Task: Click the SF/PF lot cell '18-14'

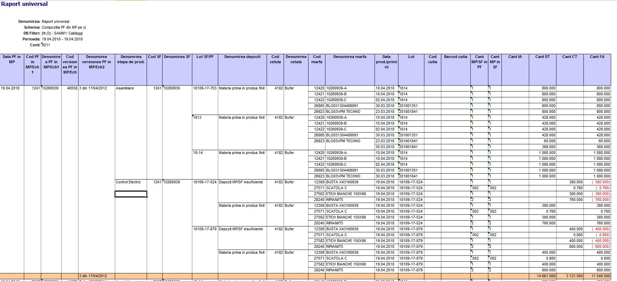Action: [205, 153]
